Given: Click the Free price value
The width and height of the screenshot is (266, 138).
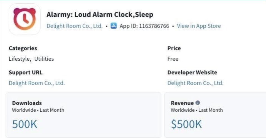Looking at the screenshot, I should (x=173, y=59).
